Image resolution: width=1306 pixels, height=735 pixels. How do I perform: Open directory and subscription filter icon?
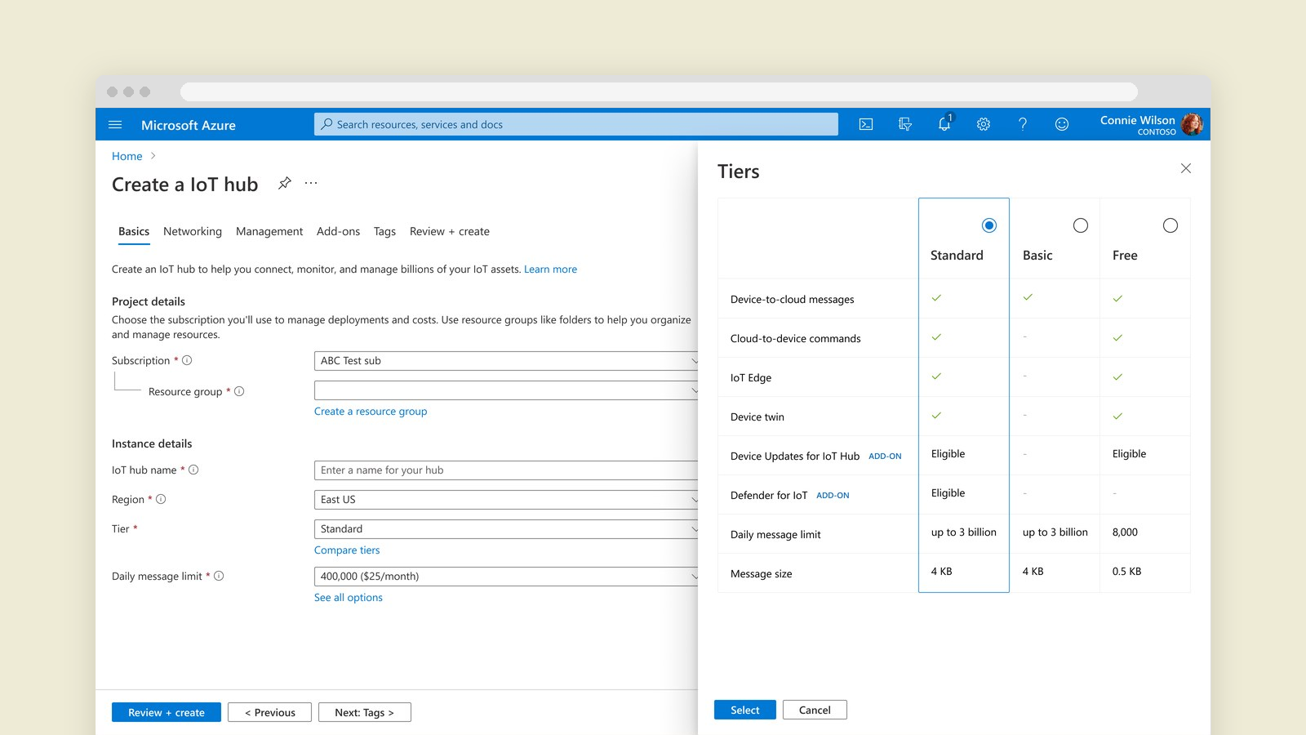point(905,124)
